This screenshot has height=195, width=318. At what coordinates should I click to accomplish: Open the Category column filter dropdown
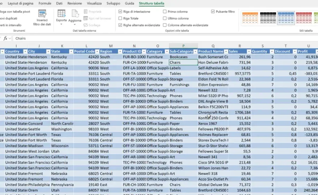(x=167, y=52)
